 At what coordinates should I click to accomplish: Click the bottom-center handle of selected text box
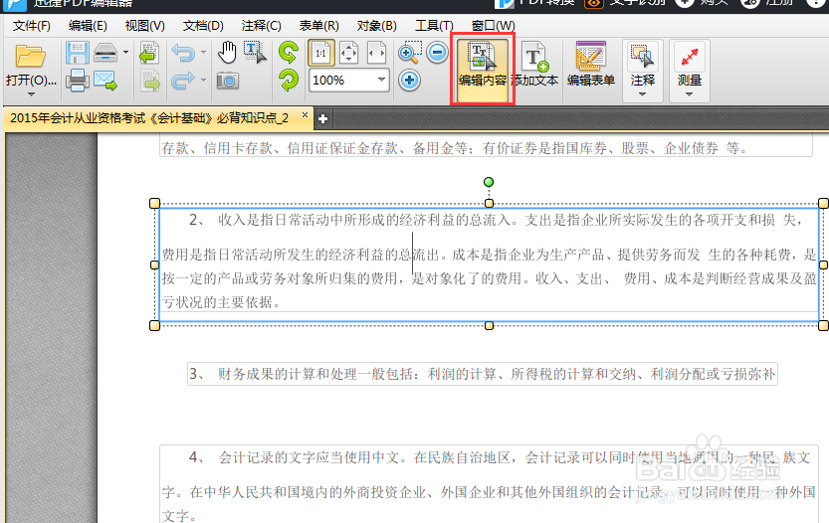[x=489, y=326]
